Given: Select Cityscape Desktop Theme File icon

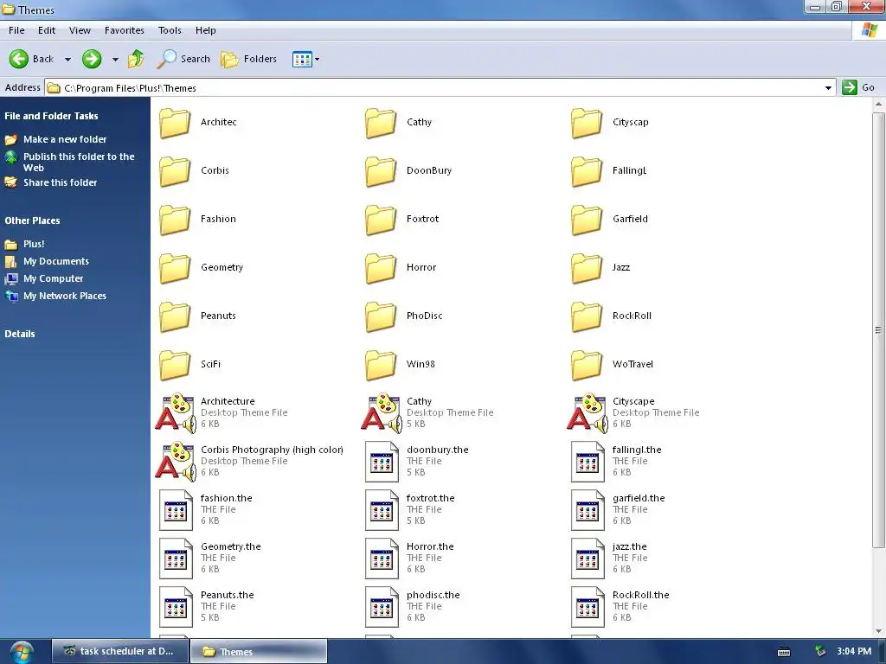Looking at the screenshot, I should [587, 413].
